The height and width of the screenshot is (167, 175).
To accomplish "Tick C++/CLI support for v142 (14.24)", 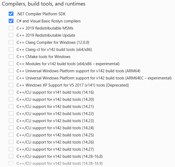I will pos(11,128).
